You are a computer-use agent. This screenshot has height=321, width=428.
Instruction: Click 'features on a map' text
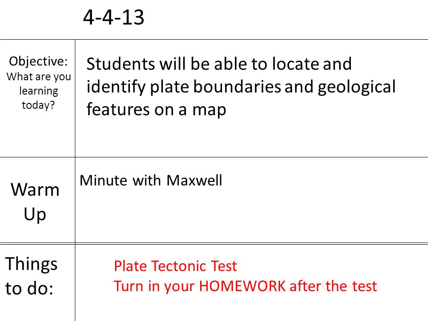click(x=156, y=110)
